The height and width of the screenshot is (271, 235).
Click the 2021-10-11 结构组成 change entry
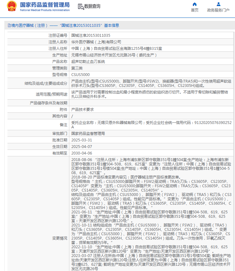pyautogui.click(x=151, y=234)
